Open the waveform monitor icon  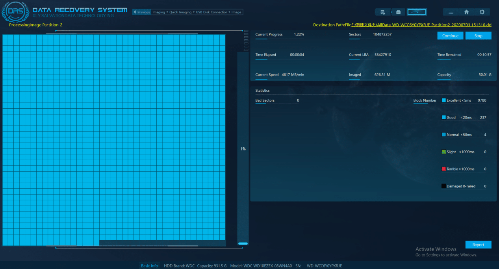click(417, 12)
